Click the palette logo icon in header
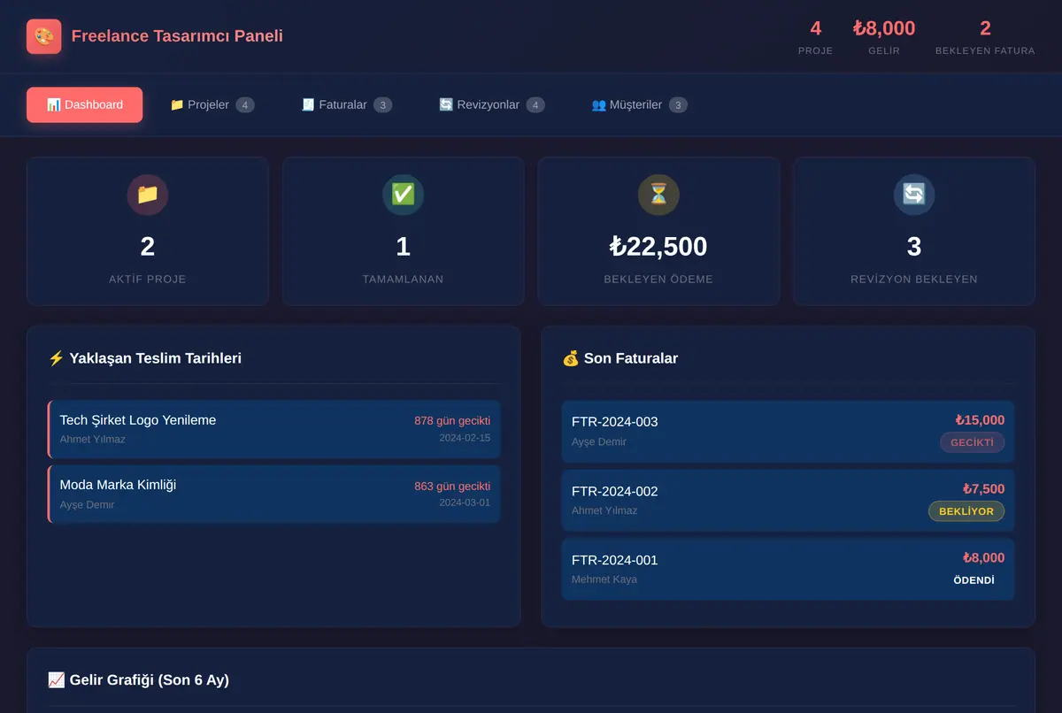Image resolution: width=1062 pixels, height=713 pixels. click(x=44, y=36)
